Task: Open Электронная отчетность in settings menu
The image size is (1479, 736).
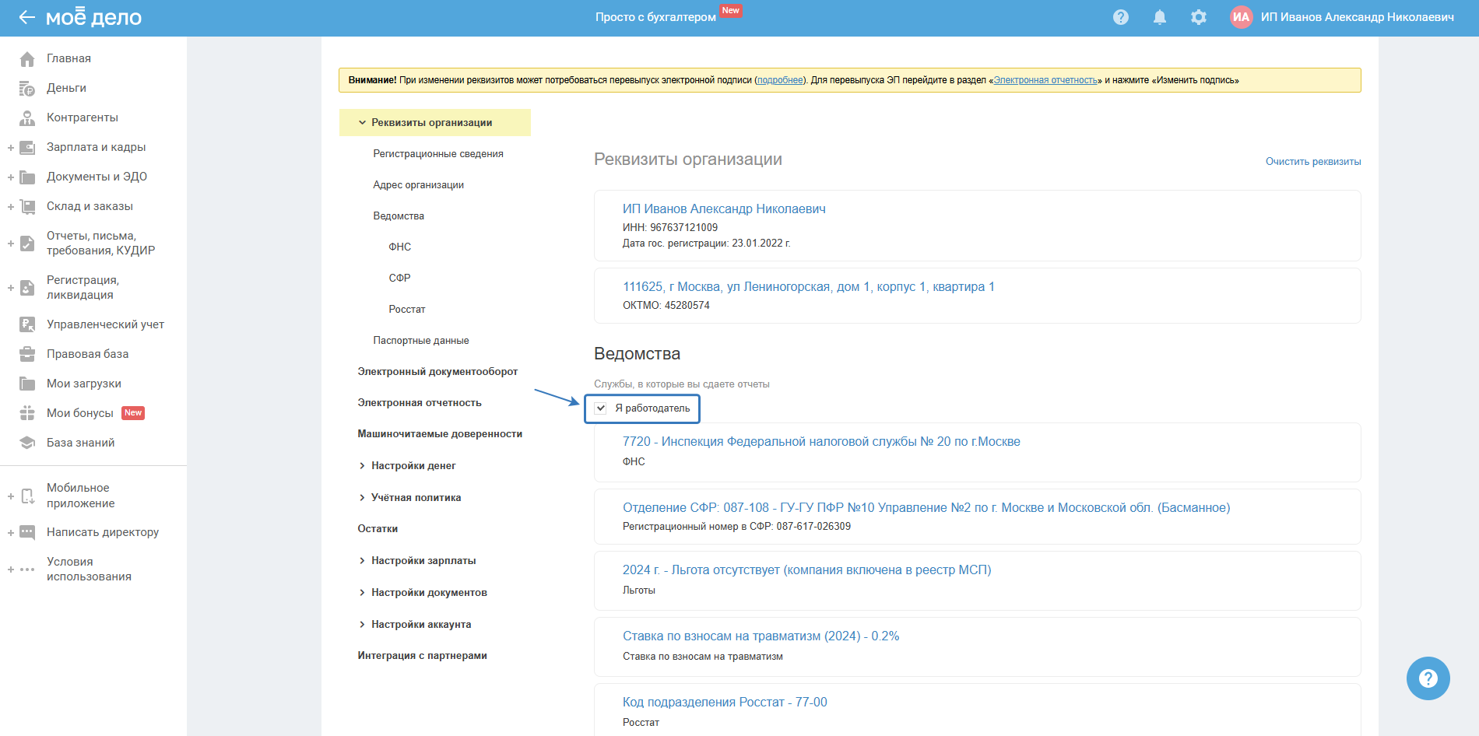Action: [x=420, y=403]
